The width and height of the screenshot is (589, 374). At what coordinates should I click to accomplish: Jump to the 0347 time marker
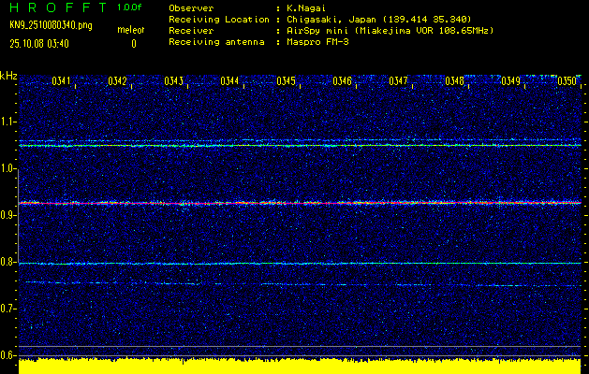(398, 81)
